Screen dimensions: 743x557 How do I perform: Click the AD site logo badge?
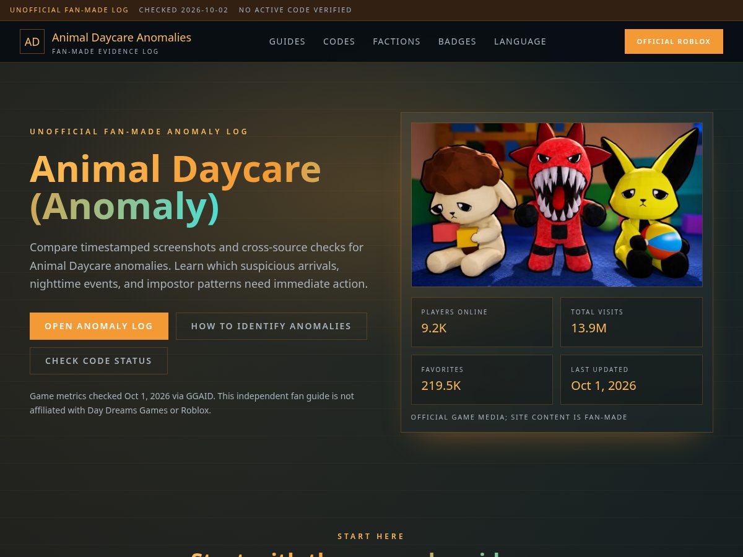pos(32,41)
